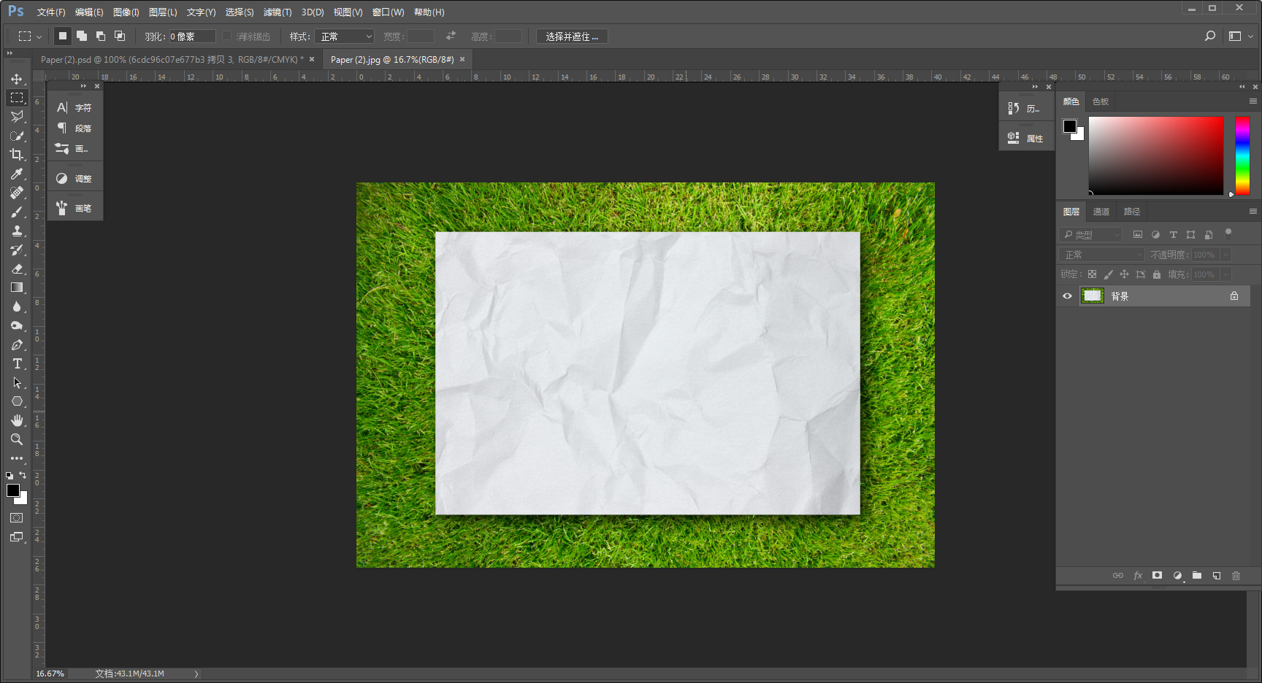The image size is (1262, 683).
Task: Open the search magnifier in options bar
Action: 1210,36
